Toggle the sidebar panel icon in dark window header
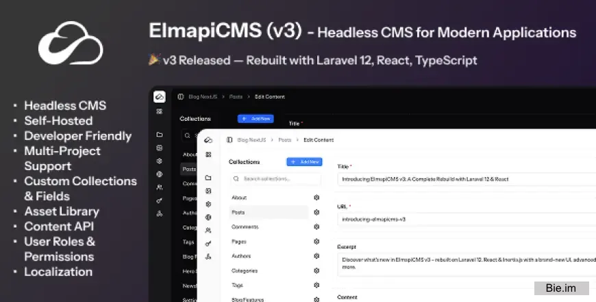 [x=181, y=97]
